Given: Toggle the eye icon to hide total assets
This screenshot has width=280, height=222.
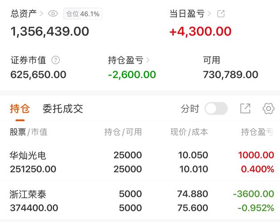Looking at the screenshot, I should coord(53,14).
